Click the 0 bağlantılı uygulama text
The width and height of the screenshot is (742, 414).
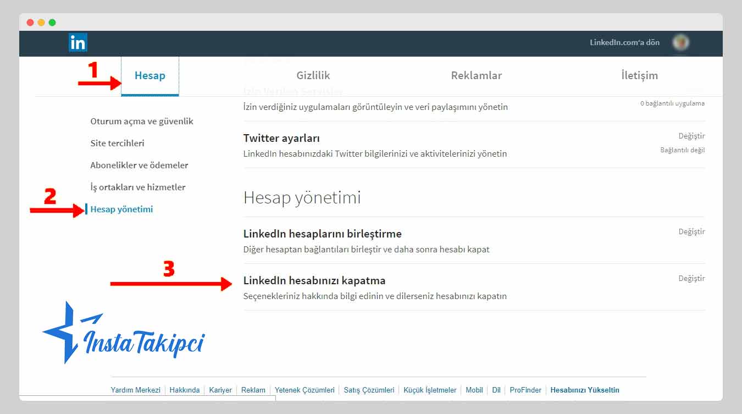672,103
